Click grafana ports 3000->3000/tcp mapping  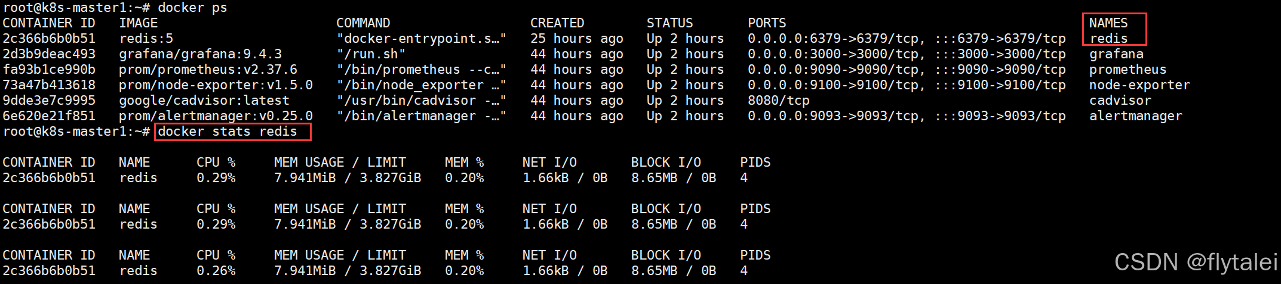point(907,54)
